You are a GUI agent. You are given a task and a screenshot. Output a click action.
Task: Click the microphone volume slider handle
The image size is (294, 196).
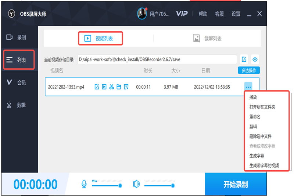[120, 186]
